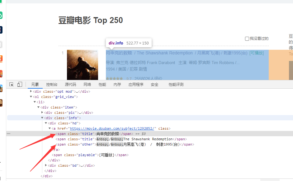Image resolution: width=293 pixels, height=181 pixels.
Task: Click the 肖申克的救赎 movie title link
Action: [119, 53]
